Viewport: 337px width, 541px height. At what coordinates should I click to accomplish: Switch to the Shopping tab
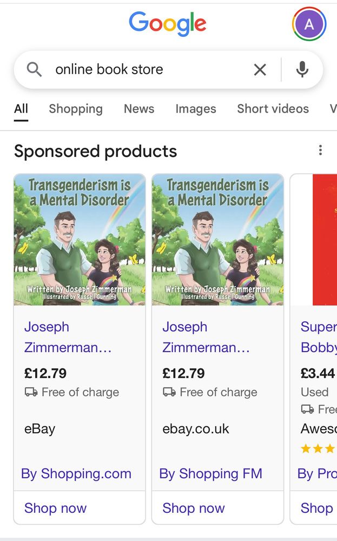coord(76,109)
